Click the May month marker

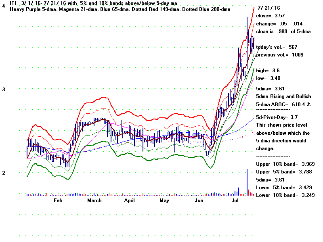click(x=164, y=200)
